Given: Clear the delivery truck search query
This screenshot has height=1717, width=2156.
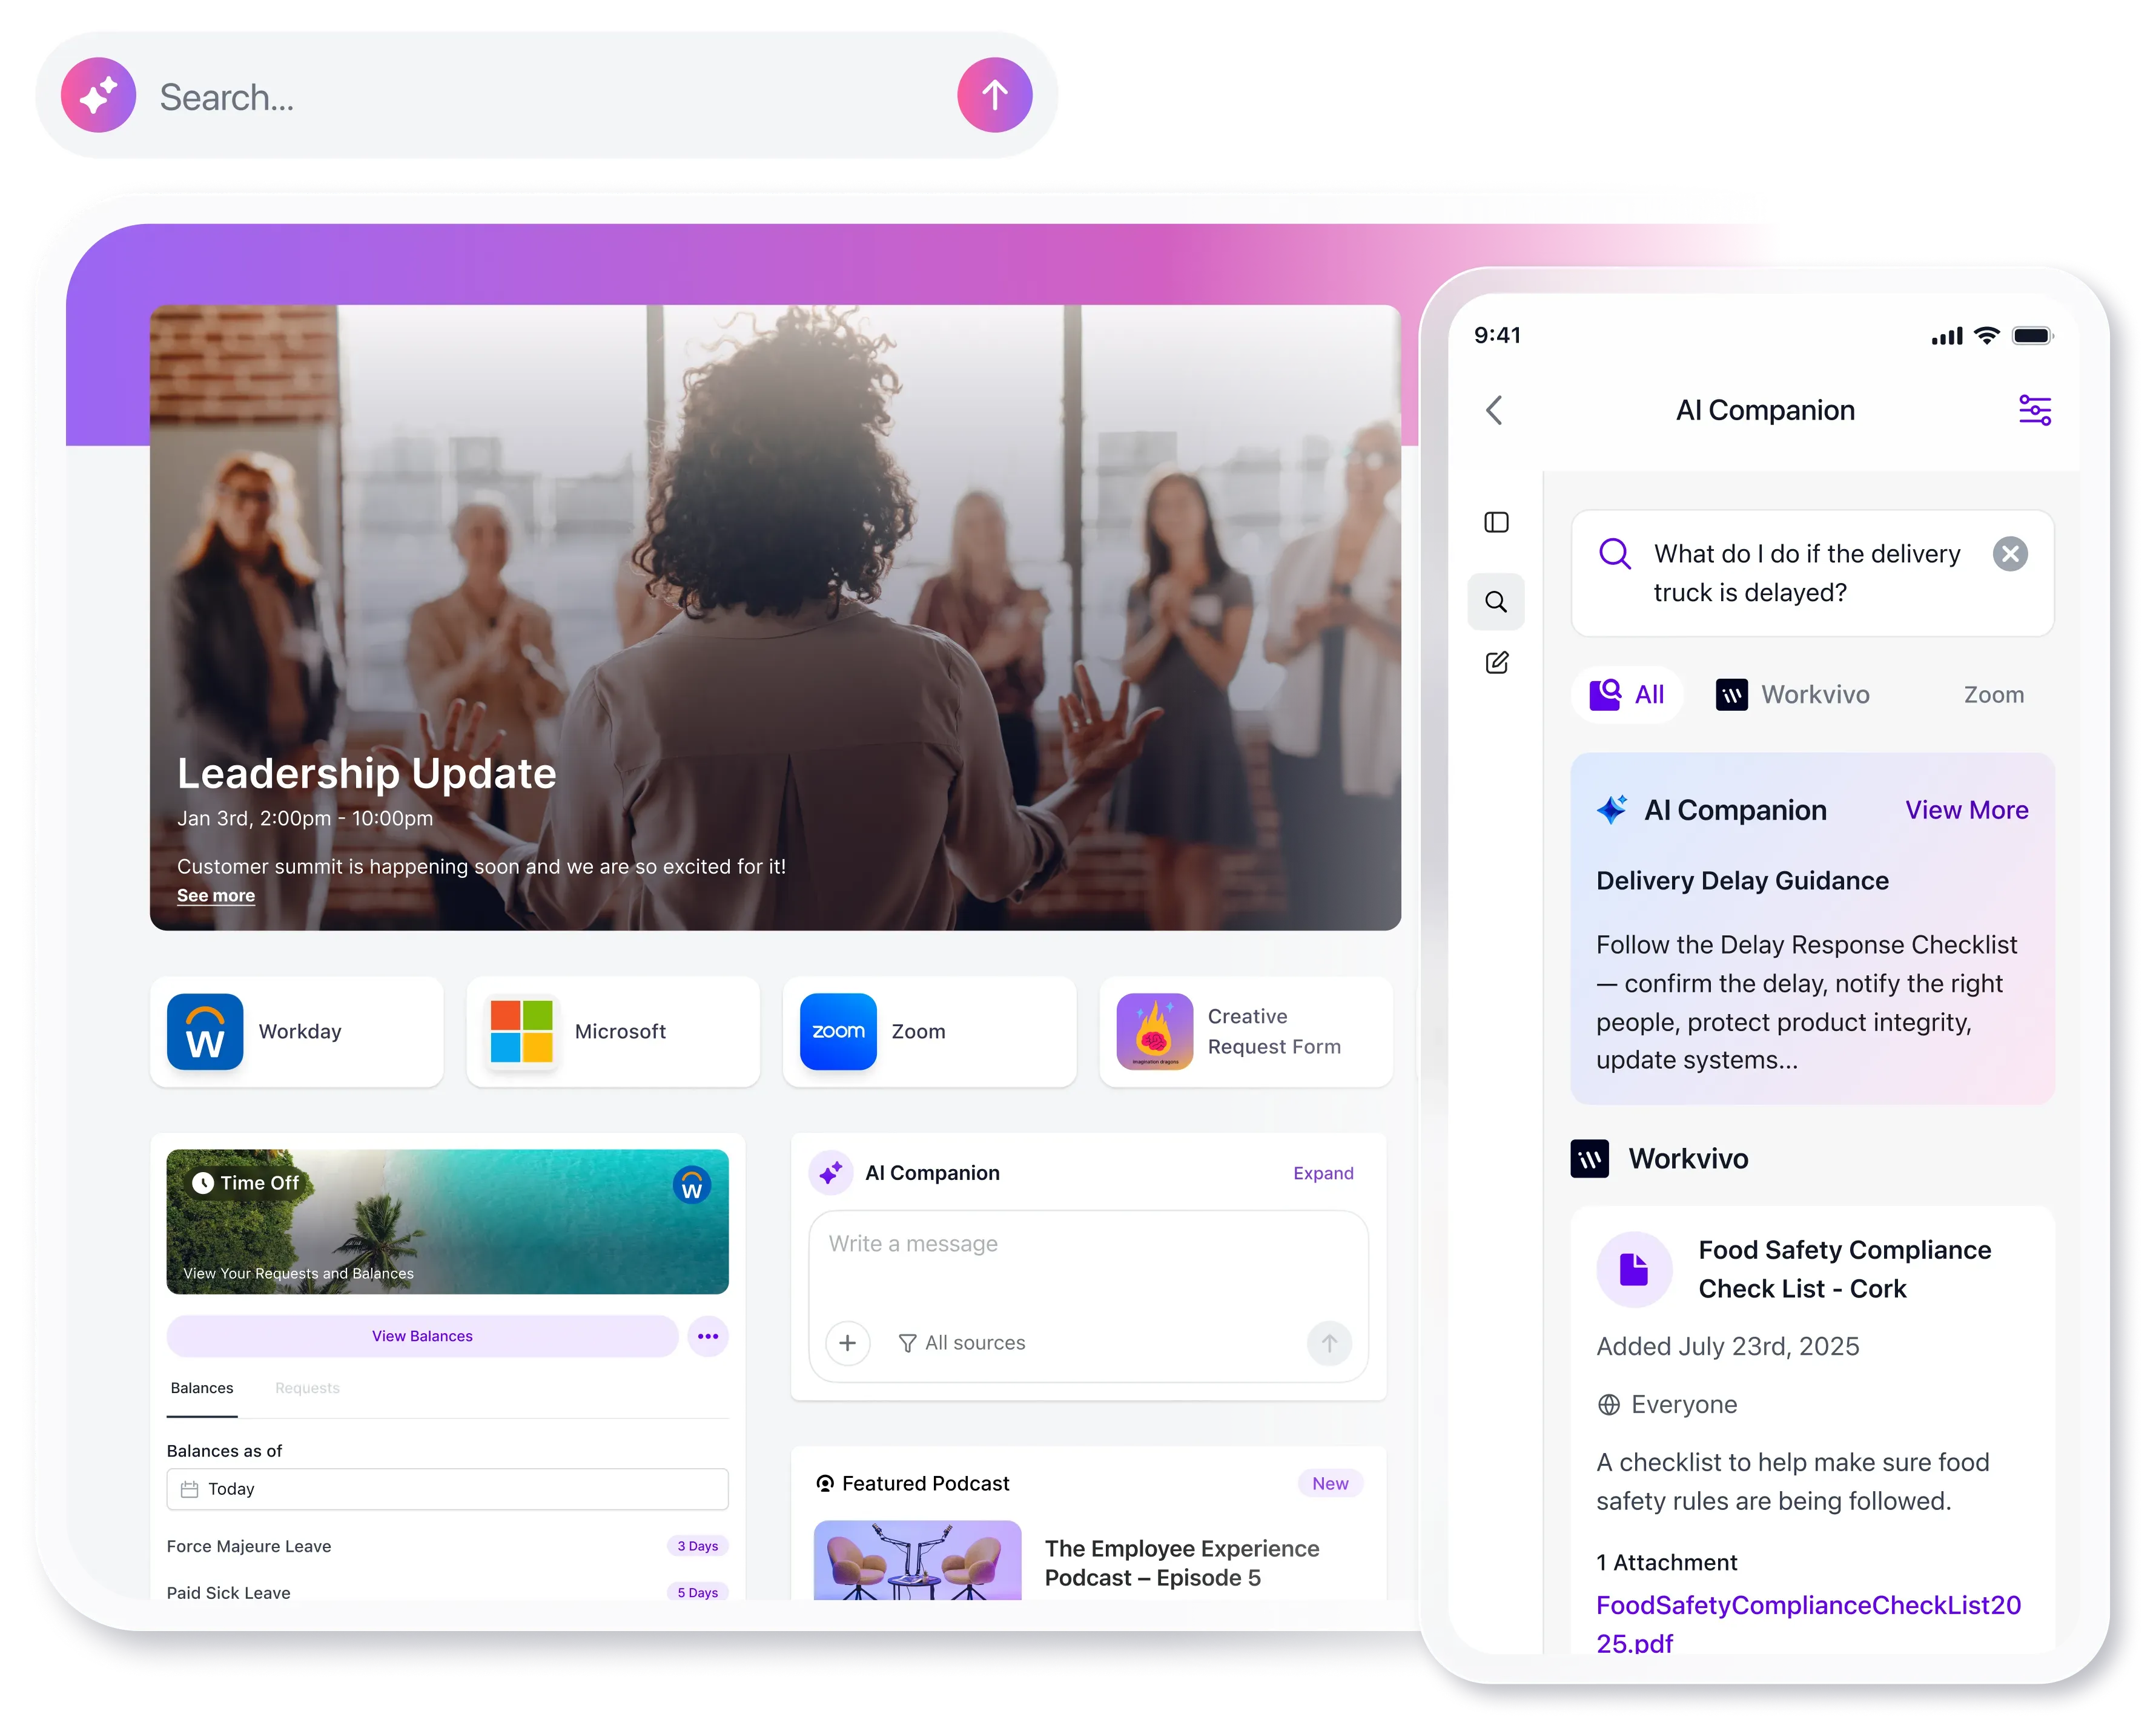Looking at the screenshot, I should click(x=2010, y=554).
